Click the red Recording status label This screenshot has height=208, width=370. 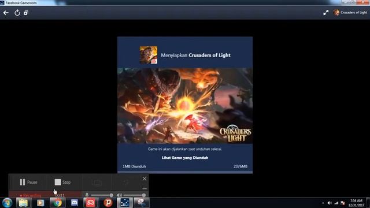pos(31,195)
